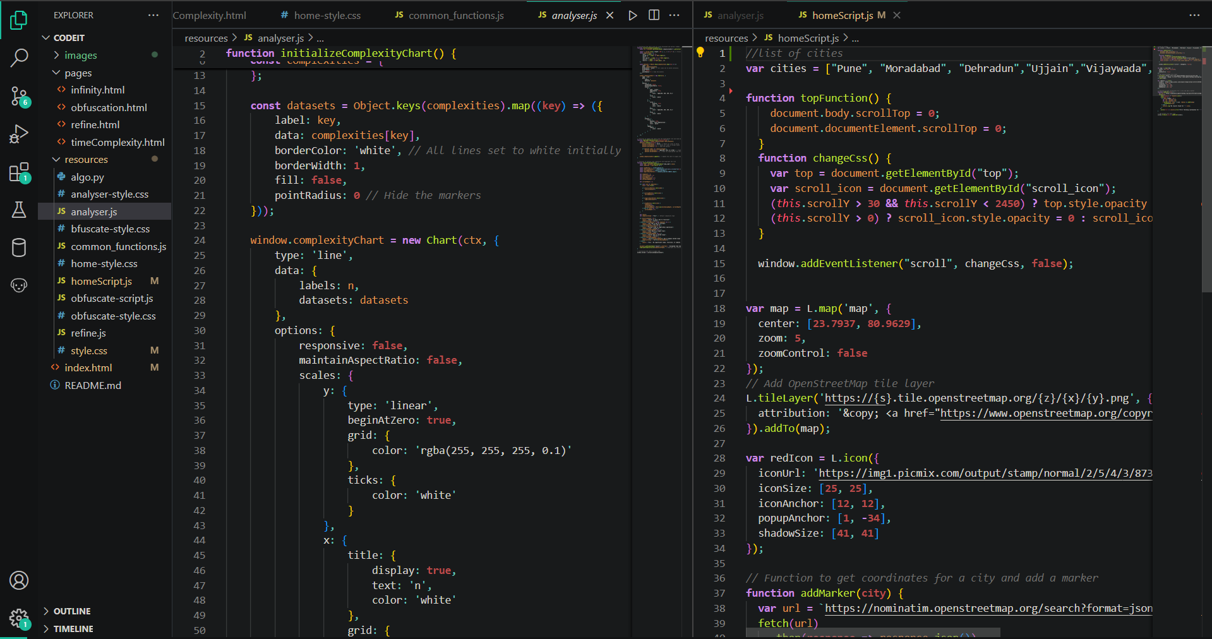Image resolution: width=1212 pixels, height=639 pixels.
Task: Open README.md in the file tree
Action: 92,385
